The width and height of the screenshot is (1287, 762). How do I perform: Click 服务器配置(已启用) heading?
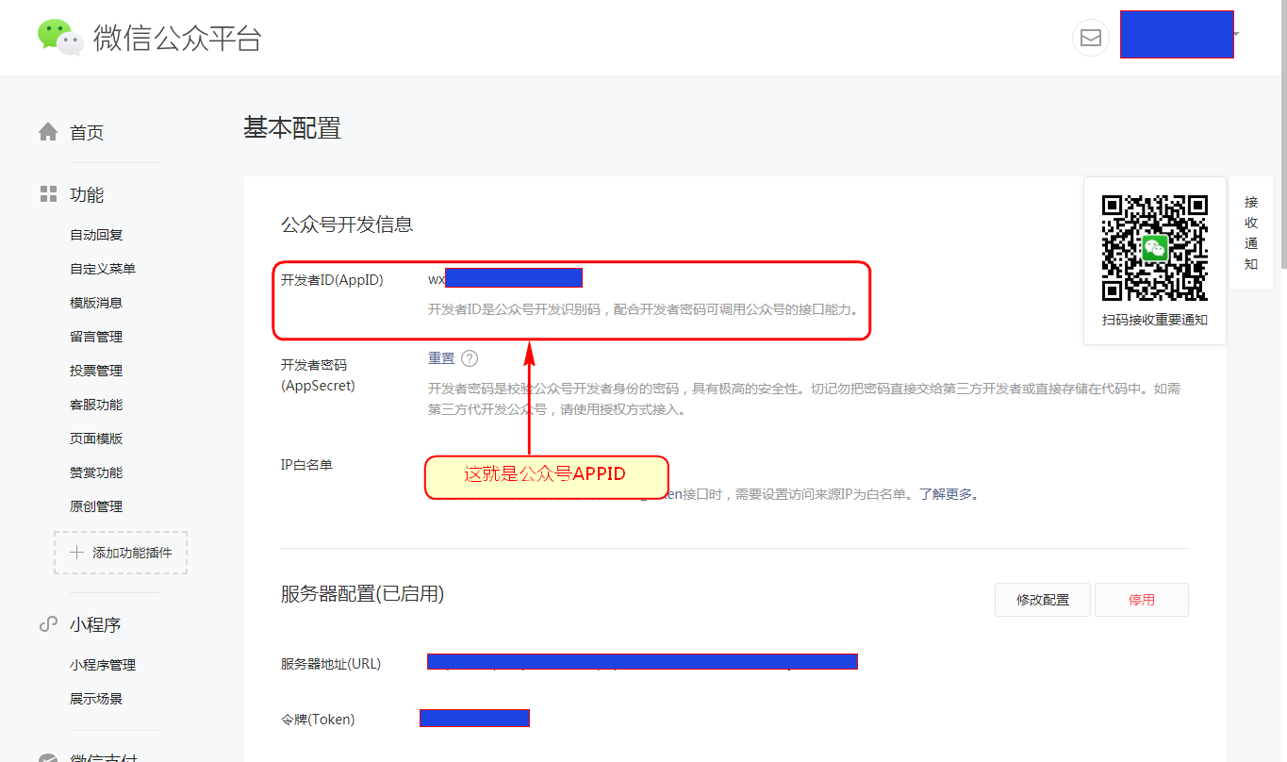(x=362, y=594)
